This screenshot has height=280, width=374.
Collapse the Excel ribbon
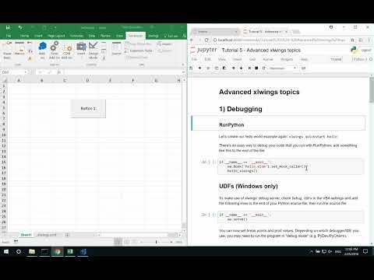pos(183,65)
